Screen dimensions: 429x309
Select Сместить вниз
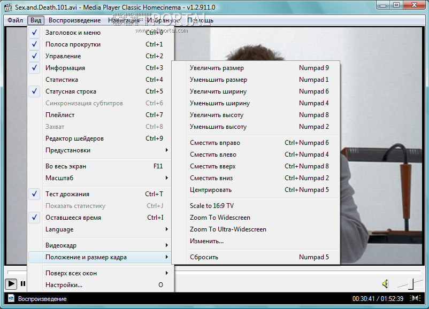coord(256,178)
